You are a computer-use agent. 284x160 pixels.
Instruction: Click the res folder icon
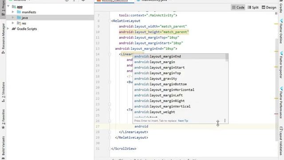click(19, 23)
